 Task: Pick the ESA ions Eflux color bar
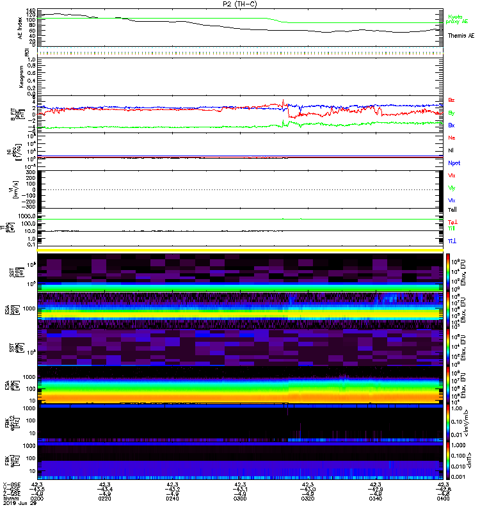[448, 310]
